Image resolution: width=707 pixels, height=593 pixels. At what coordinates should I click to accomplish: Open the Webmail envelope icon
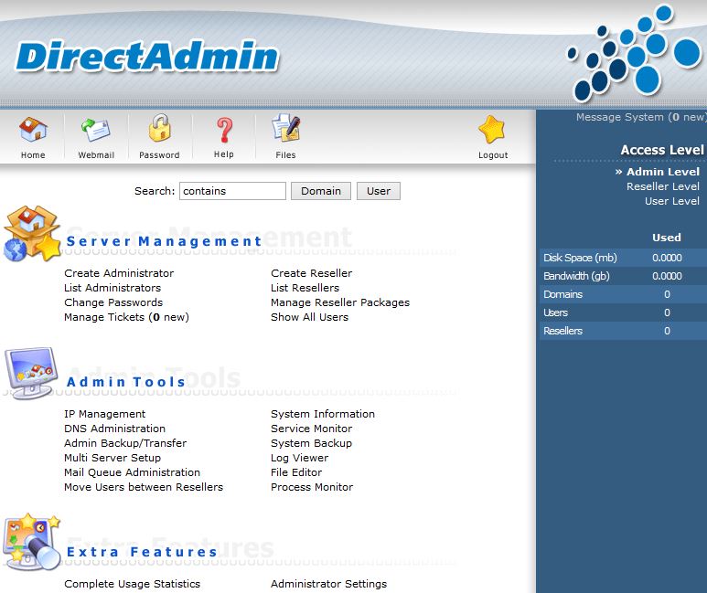pyautogui.click(x=96, y=130)
